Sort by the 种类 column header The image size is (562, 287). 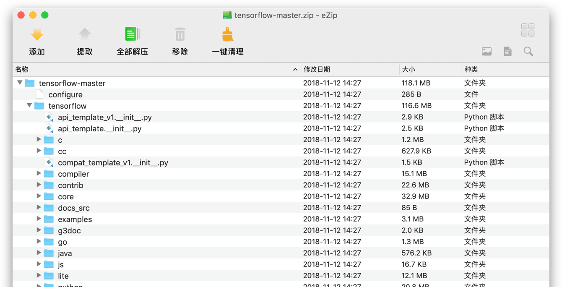pos(506,70)
